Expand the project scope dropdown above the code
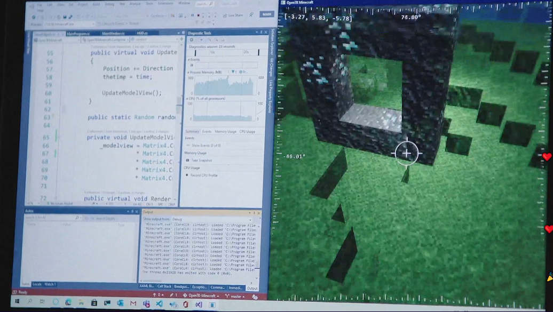 [x=57, y=40]
